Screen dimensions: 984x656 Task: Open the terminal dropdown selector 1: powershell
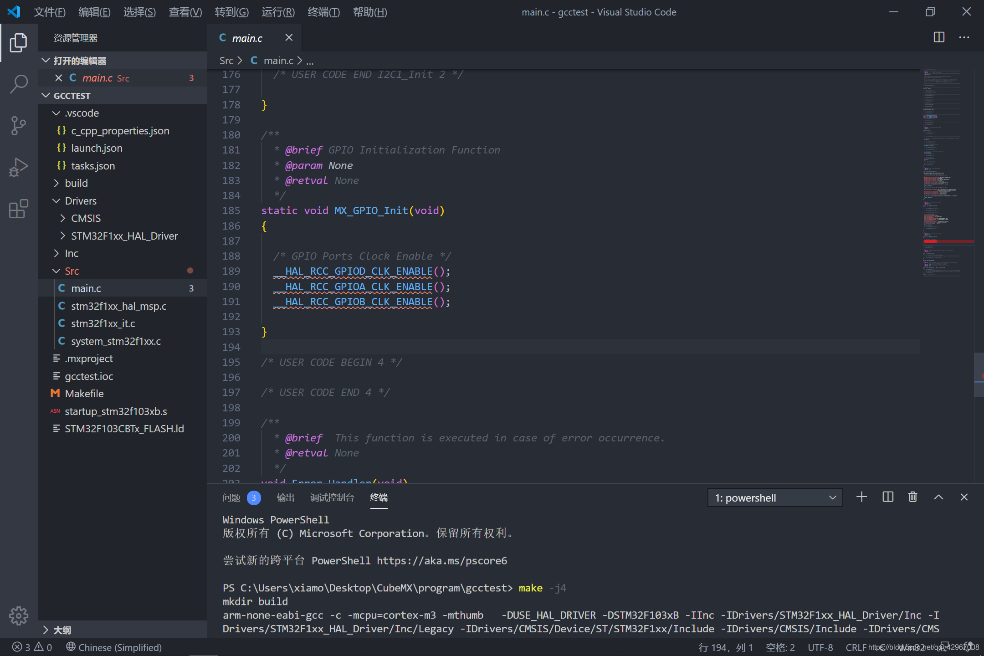(774, 498)
